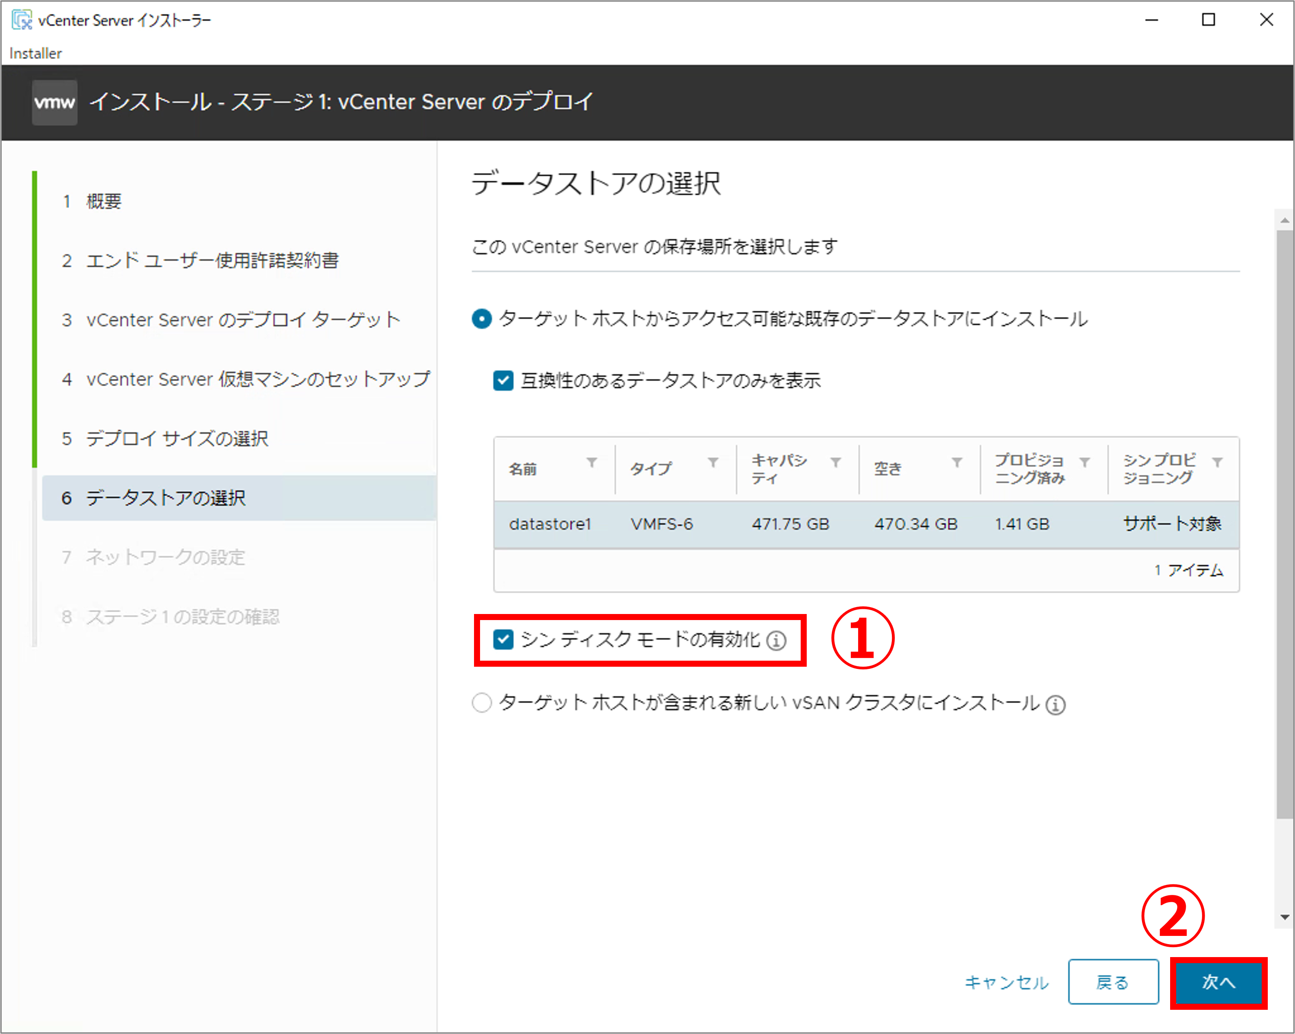Click info icon beside シン ディスク モードの有効化
This screenshot has width=1295, height=1034.
(776, 640)
